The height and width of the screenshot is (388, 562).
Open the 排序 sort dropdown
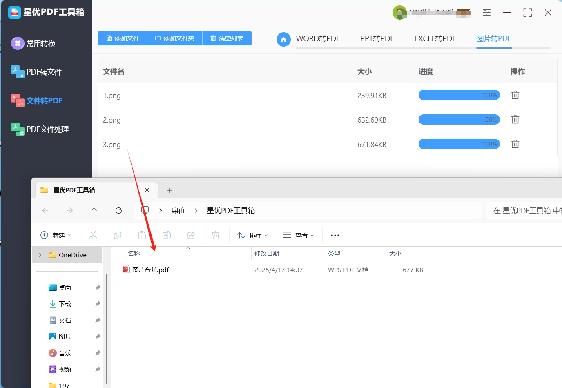[252, 235]
